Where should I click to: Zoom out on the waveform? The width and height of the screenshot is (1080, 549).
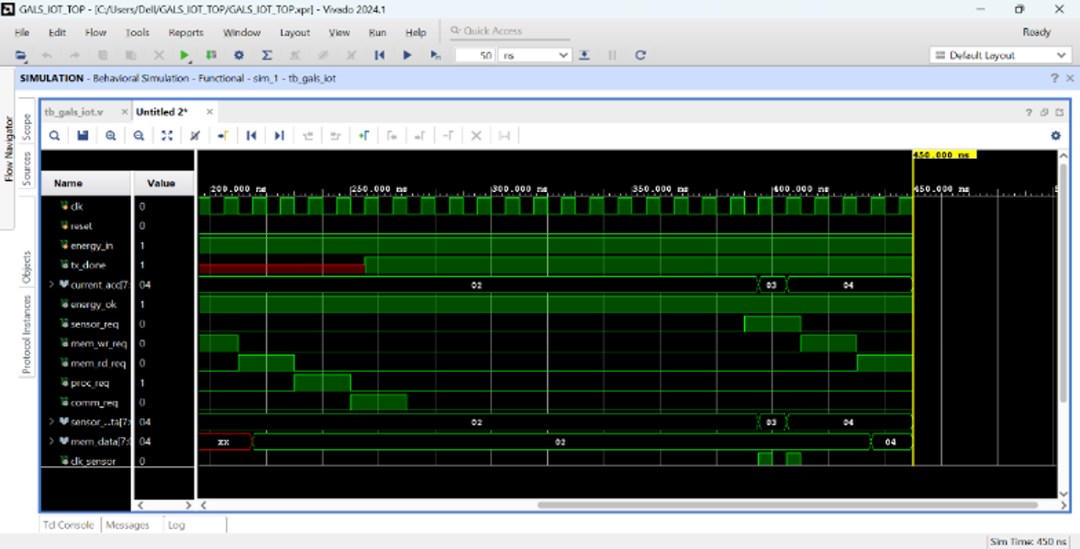pyautogui.click(x=139, y=136)
